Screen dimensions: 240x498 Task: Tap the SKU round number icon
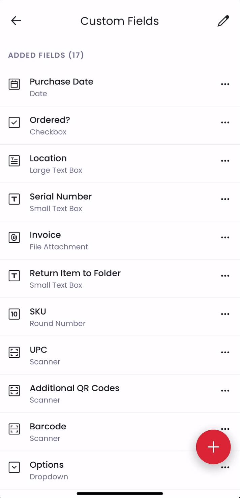point(14,314)
